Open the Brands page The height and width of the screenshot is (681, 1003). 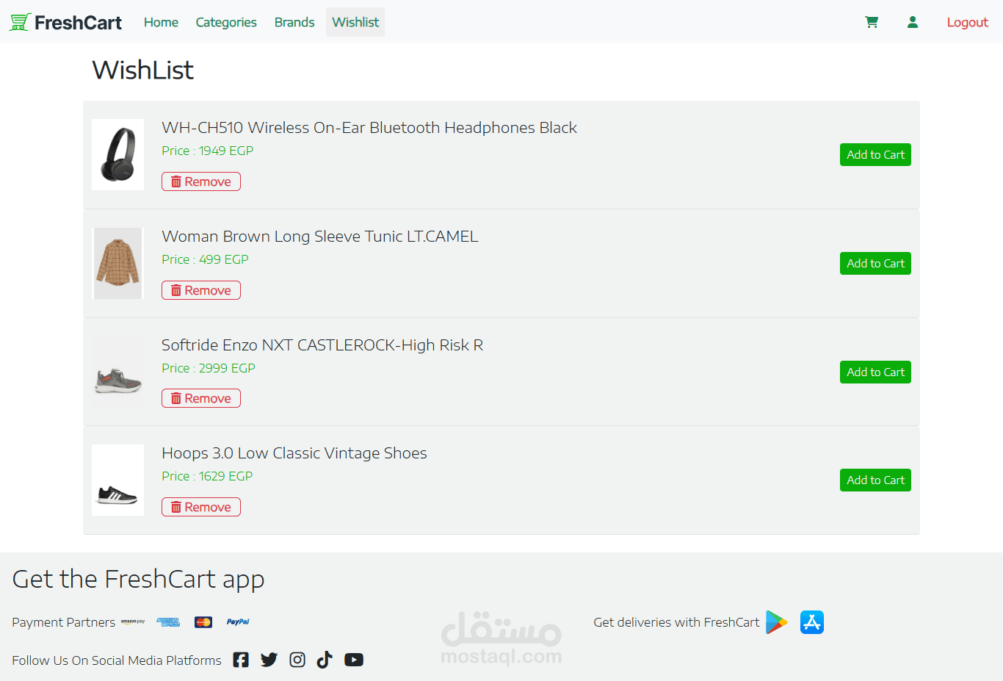click(x=294, y=22)
